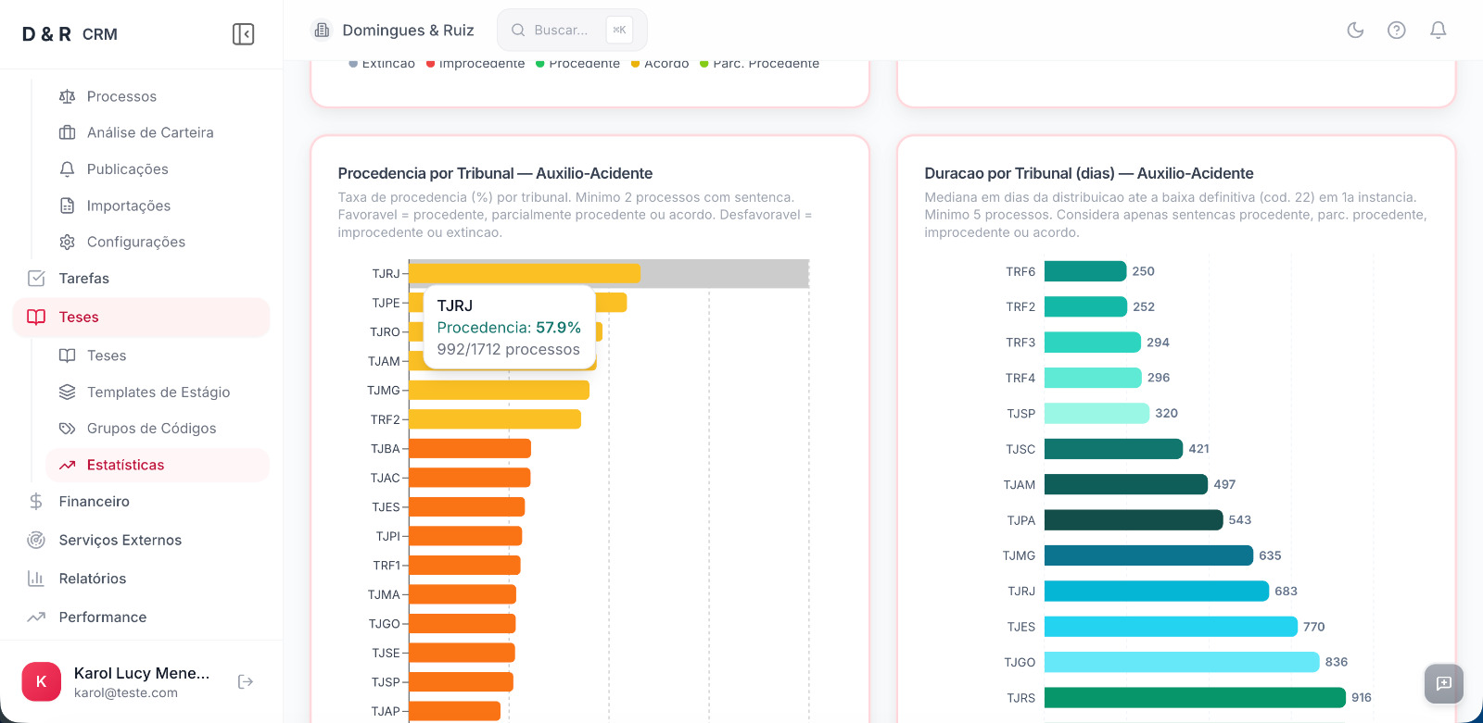Click the Processos scales icon

click(67, 96)
